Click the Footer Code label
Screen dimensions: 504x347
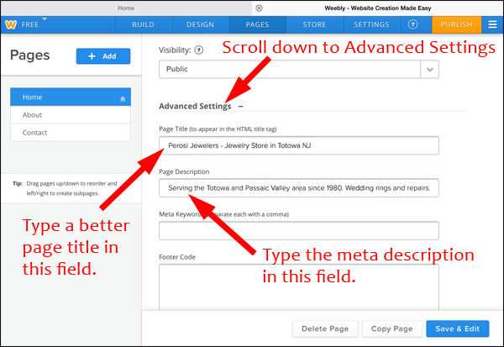click(177, 257)
